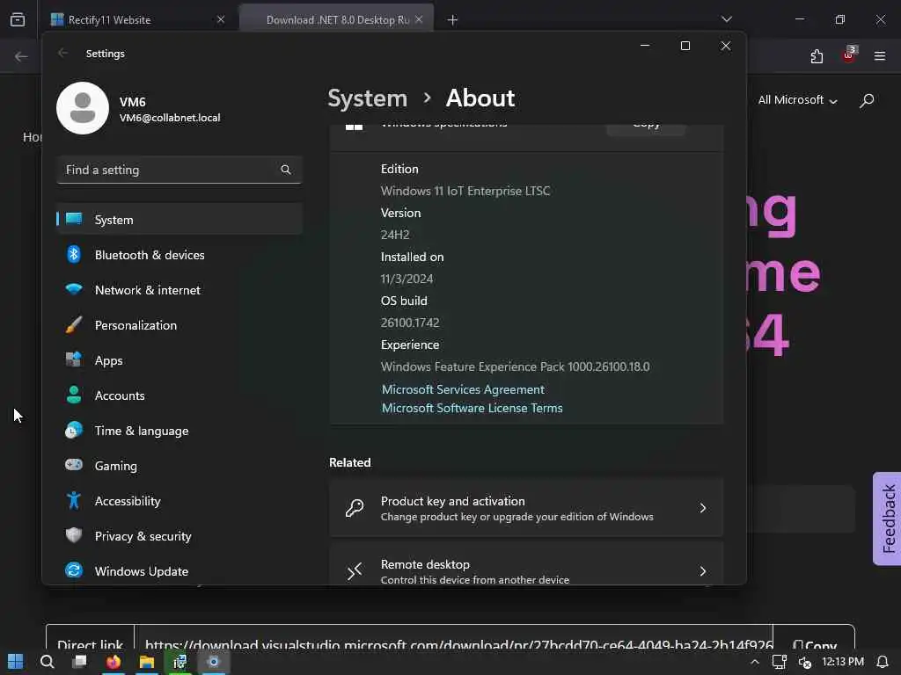Open the Accessibility figure icon
The height and width of the screenshot is (675, 901).
pos(74,500)
